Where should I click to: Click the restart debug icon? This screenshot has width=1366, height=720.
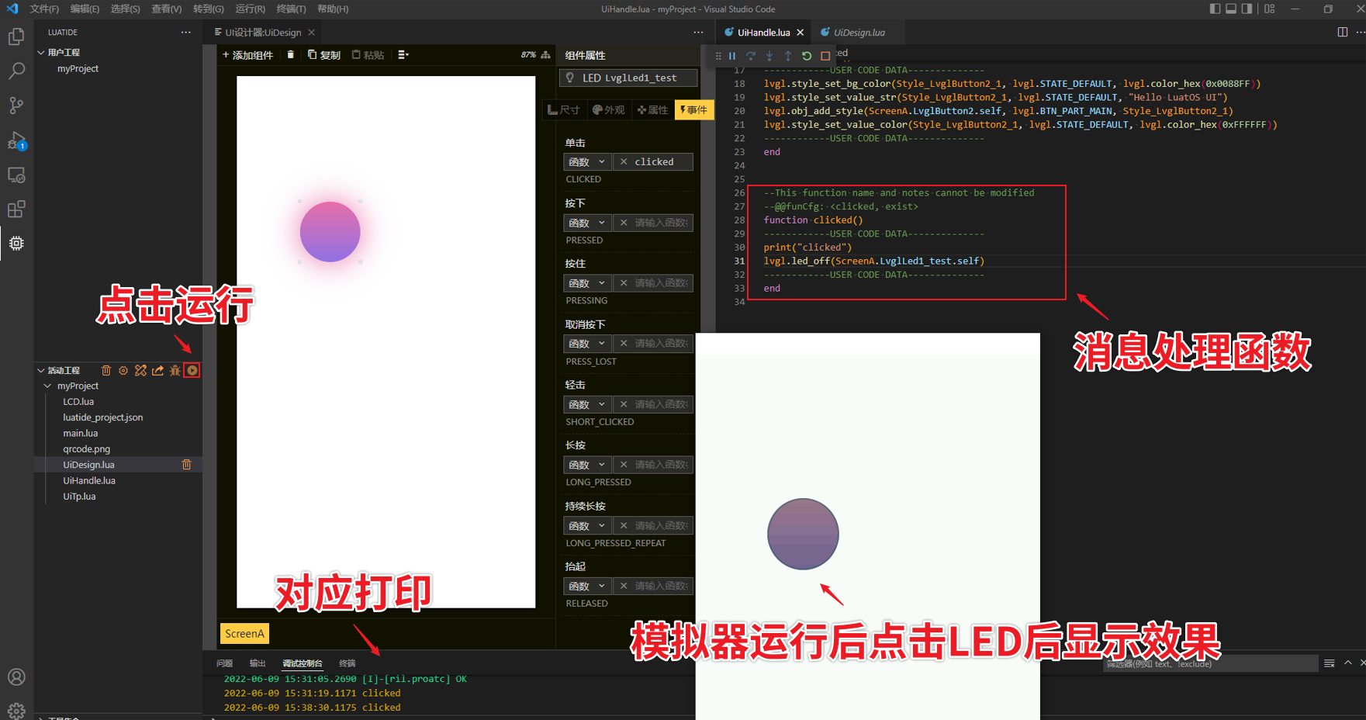pos(807,56)
